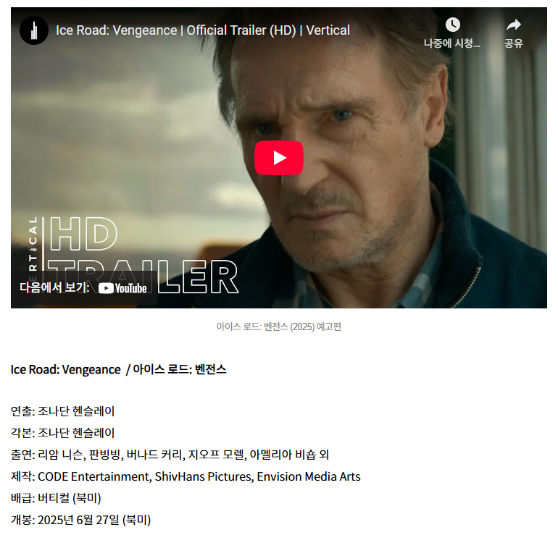The height and width of the screenshot is (535, 558).
Task: Click the heading 'Ice Road: Vengeance / 아이스 로드: 벤전스'
Action: (119, 369)
